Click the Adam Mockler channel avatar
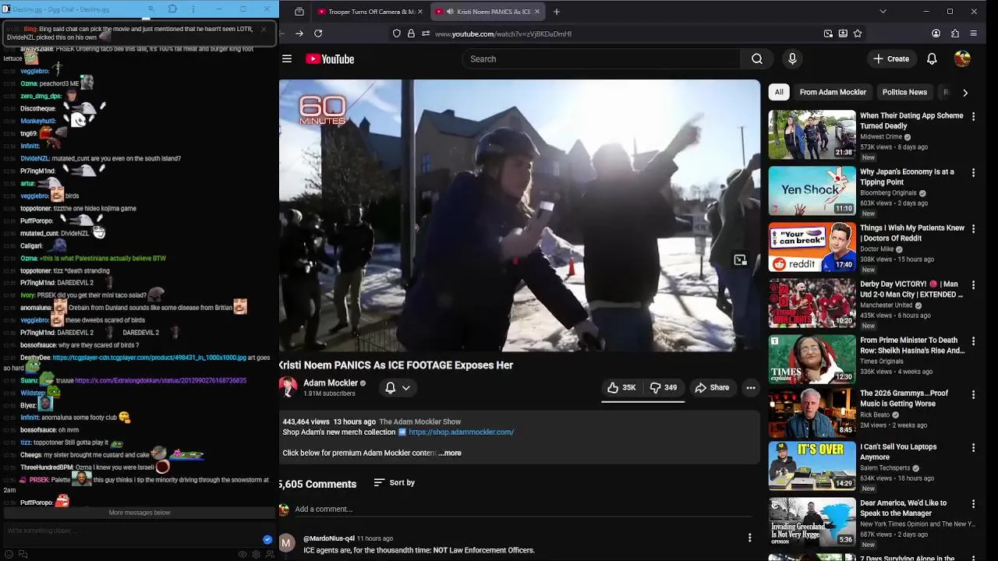Viewport: 998px width, 561px height. pyautogui.click(x=288, y=387)
